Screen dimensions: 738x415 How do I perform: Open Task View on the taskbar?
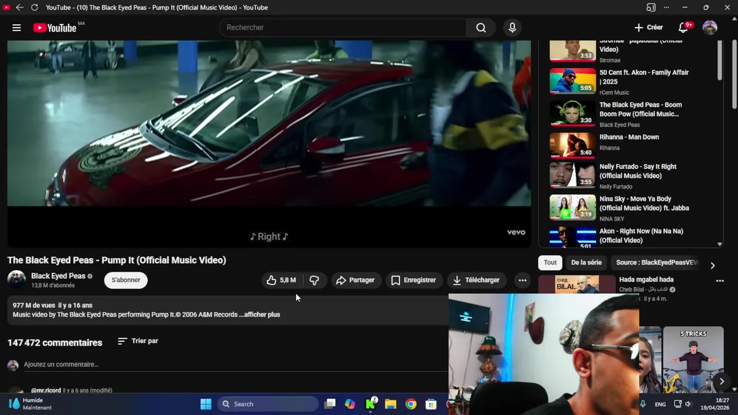point(330,404)
